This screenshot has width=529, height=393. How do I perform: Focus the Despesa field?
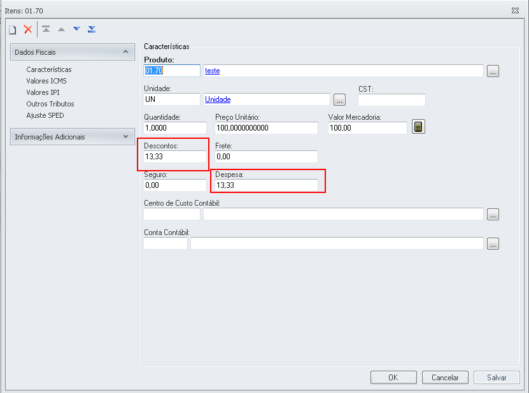click(x=266, y=185)
